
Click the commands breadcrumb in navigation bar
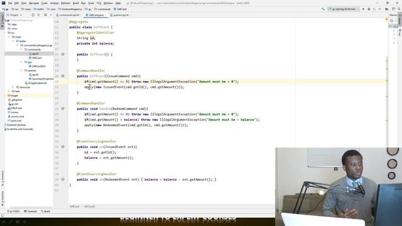coord(102,9)
